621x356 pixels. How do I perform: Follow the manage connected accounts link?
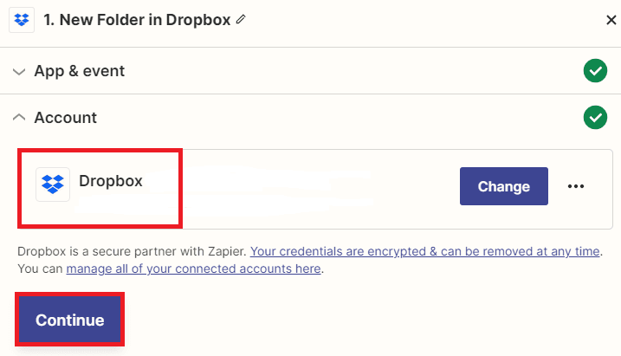[x=193, y=269]
